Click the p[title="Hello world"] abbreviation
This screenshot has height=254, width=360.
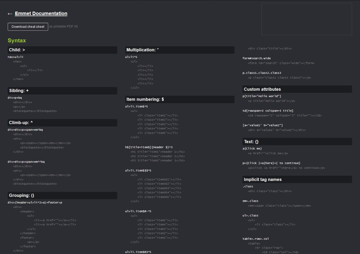tap(262, 96)
